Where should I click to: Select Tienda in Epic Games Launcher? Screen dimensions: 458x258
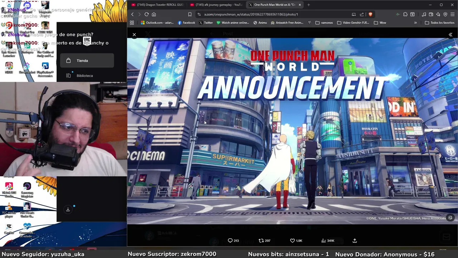pyautogui.click(x=87, y=61)
